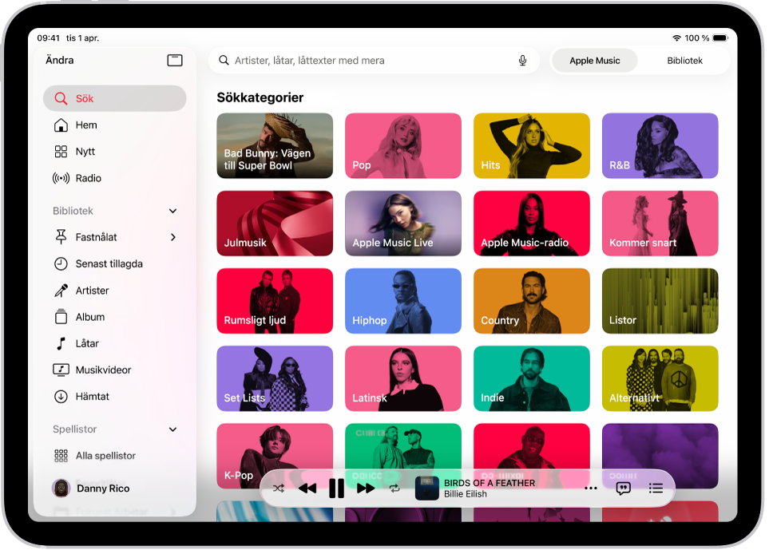Toggle shuffle in the mini player
This screenshot has width=769, height=550.
point(278,489)
